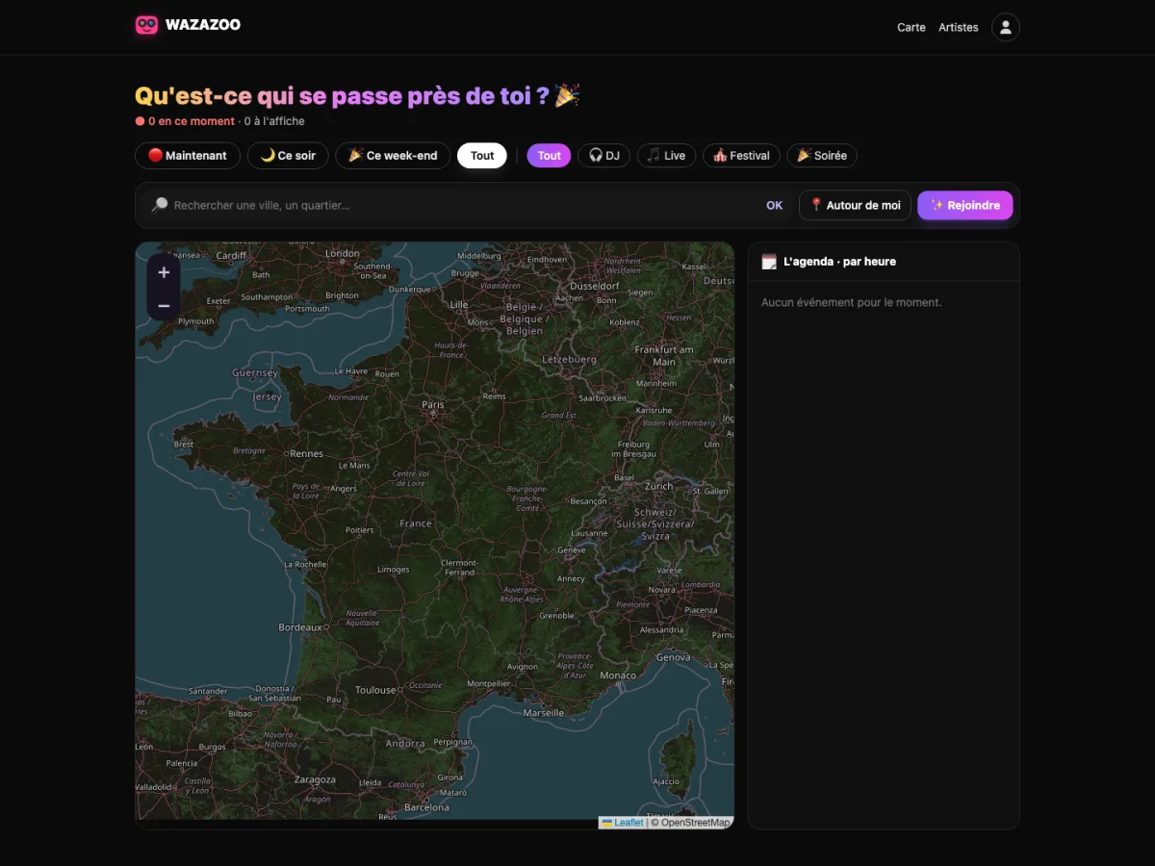Zoom in on the map
The width and height of the screenshot is (1155, 866).
(x=164, y=272)
